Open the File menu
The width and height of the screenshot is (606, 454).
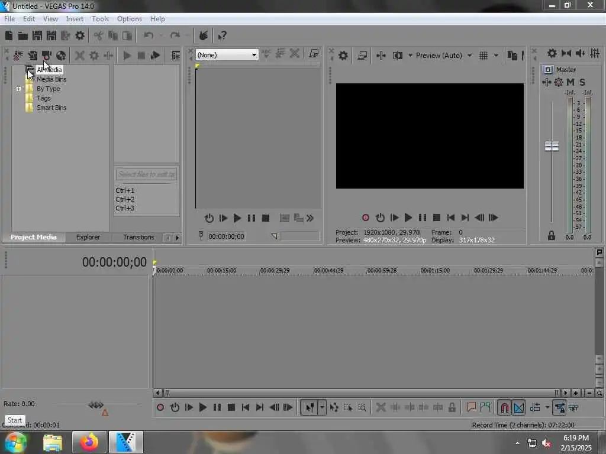(x=9, y=19)
